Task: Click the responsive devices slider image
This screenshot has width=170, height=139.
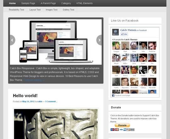Action: [x=56, y=42]
